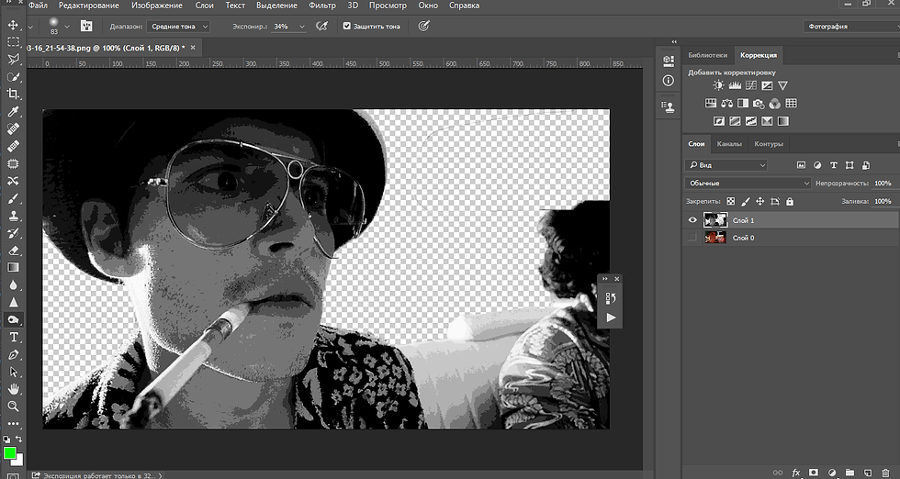Image resolution: width=900 pixels, height=479 pixels.
Task: Uncheck 'Защитить тона' checkbox
Action: (347, 26)
